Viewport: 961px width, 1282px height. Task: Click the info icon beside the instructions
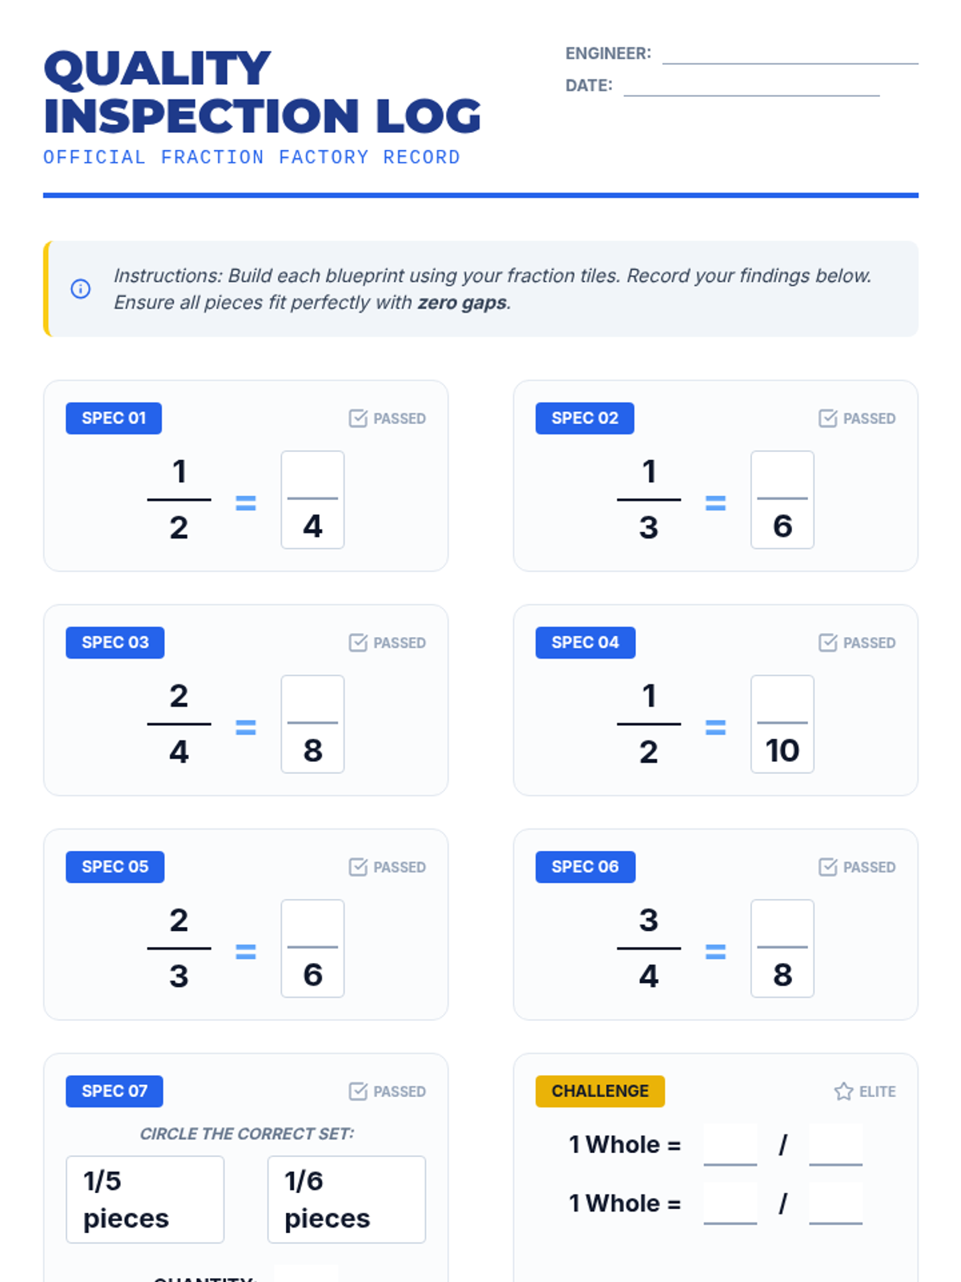pyautogui.click(x=80, y=288)
